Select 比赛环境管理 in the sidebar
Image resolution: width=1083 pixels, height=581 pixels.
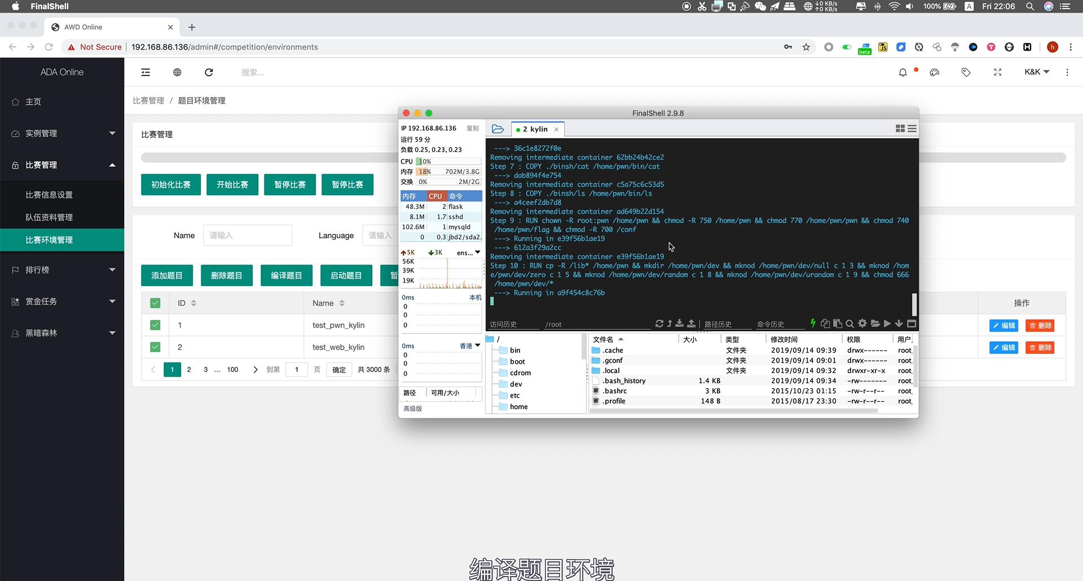tap(62, 240)
